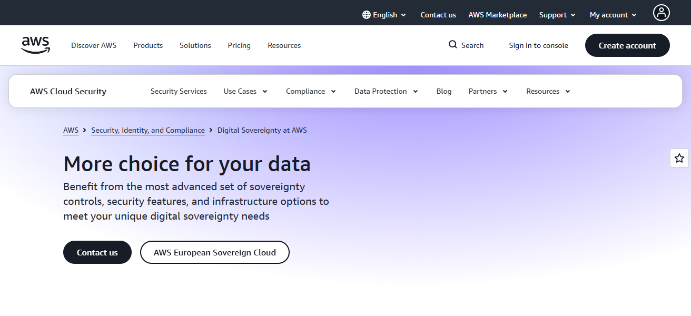
Task: Click the star icon to favorite the page
Action: pyautogui.click(x=679, y=158)
